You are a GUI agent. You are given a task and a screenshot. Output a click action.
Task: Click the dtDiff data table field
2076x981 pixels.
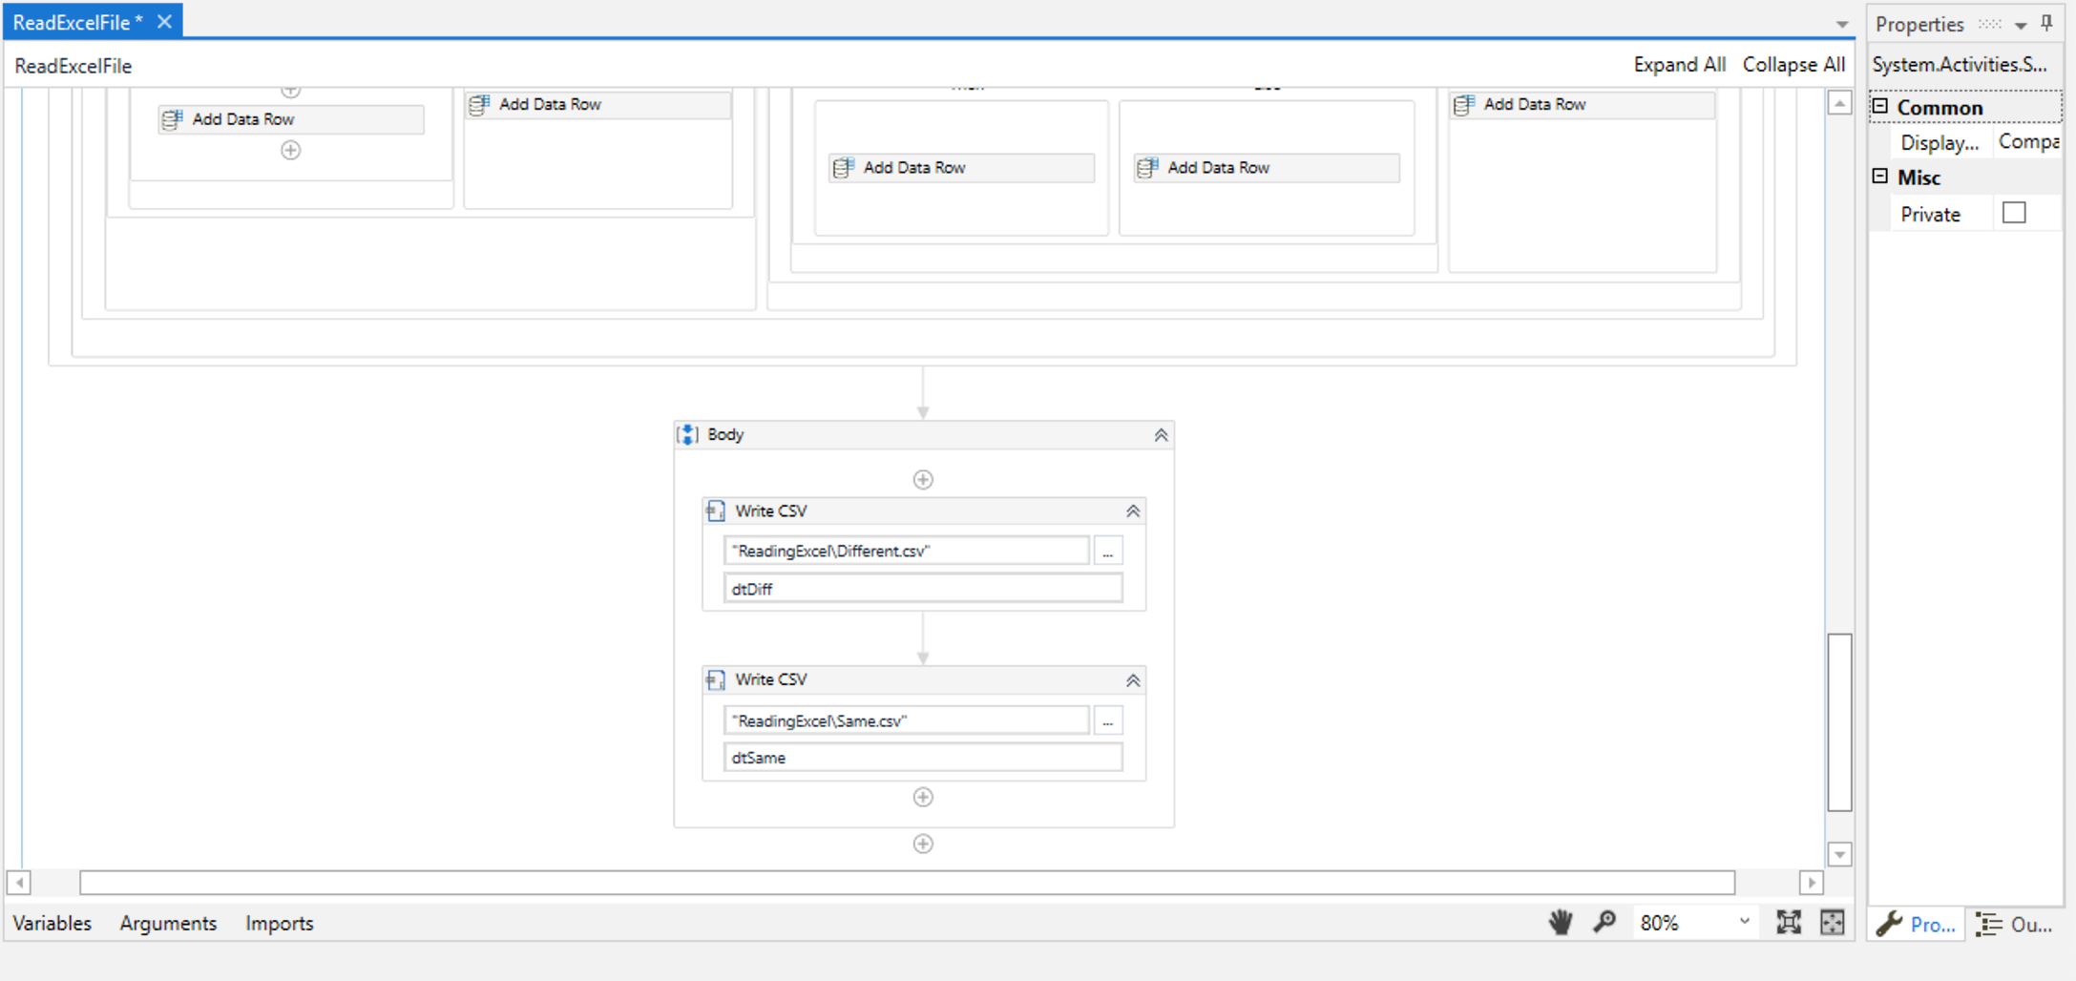[923, 589]
